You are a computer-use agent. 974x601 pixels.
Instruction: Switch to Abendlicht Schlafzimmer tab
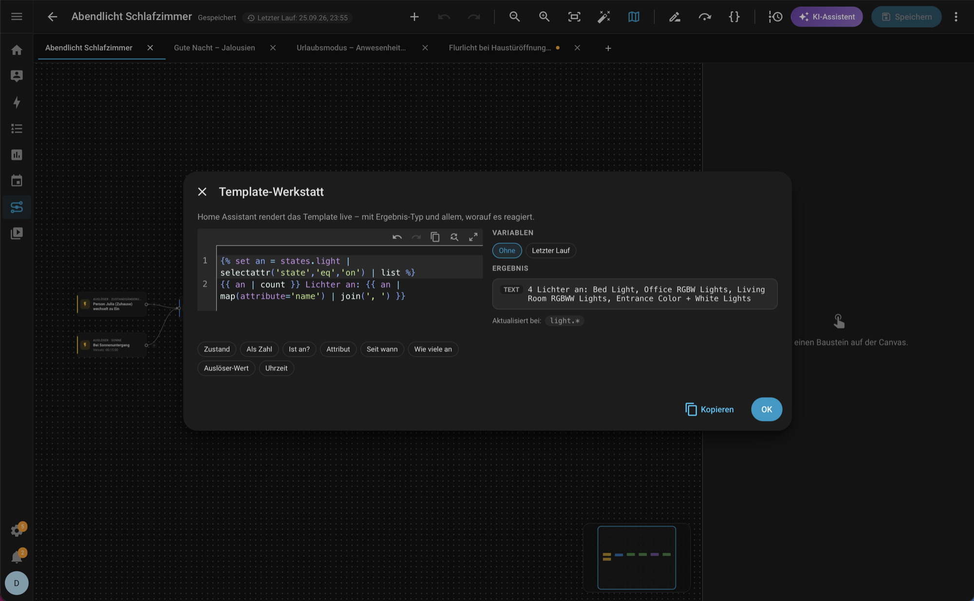[x=89, y=48]
